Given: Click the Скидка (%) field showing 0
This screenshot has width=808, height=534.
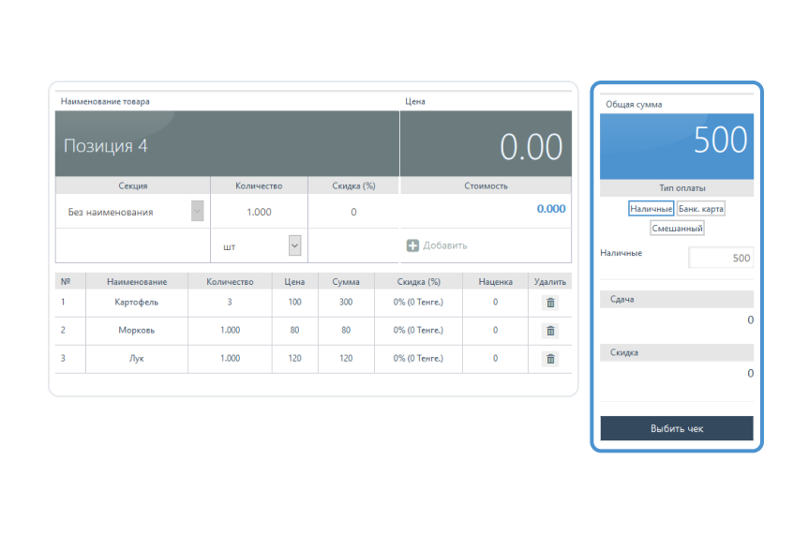Looking at the screenshot, I should click(x=353, y=212).
